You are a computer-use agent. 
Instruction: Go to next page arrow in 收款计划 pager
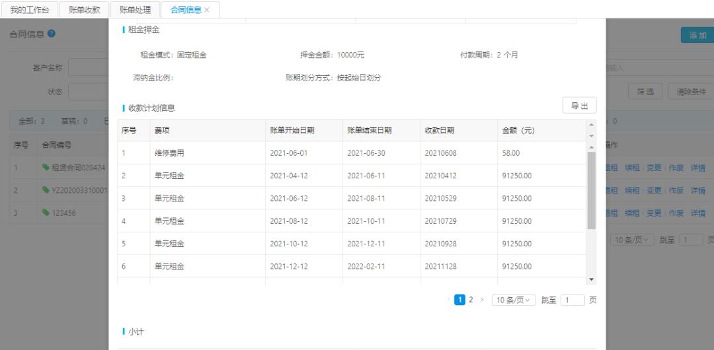pyautogui.click(x=482, y=299)
